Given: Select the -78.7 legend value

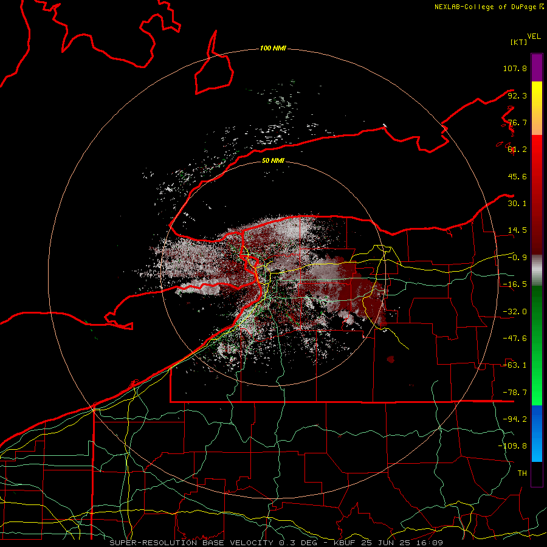Looking at the screenshot, I should click(515, 393).
